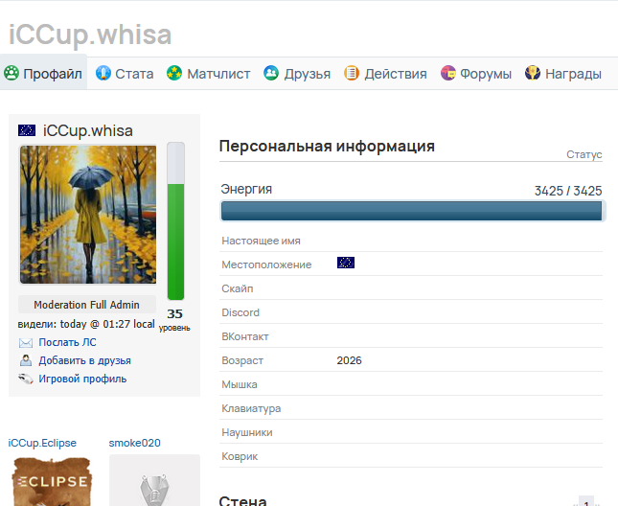This screenshot has width=618, height=506.
Task: Click the trophy Награды icon
Action: tap(533, 73)
